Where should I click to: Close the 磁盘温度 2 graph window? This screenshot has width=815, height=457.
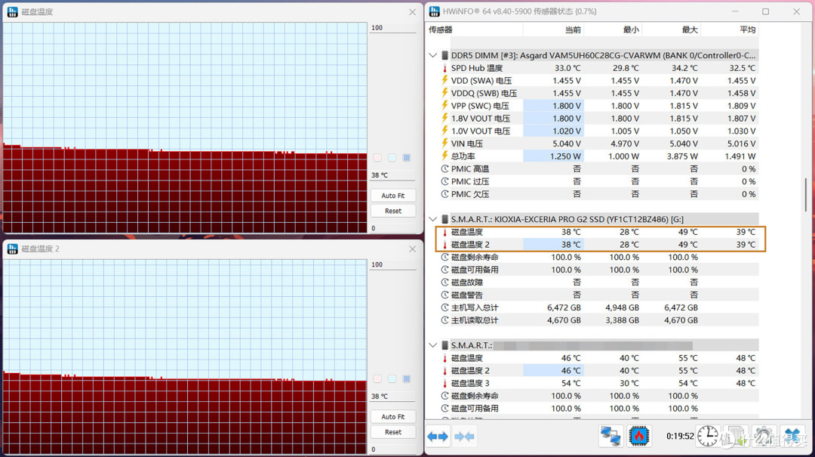[412, 249]
